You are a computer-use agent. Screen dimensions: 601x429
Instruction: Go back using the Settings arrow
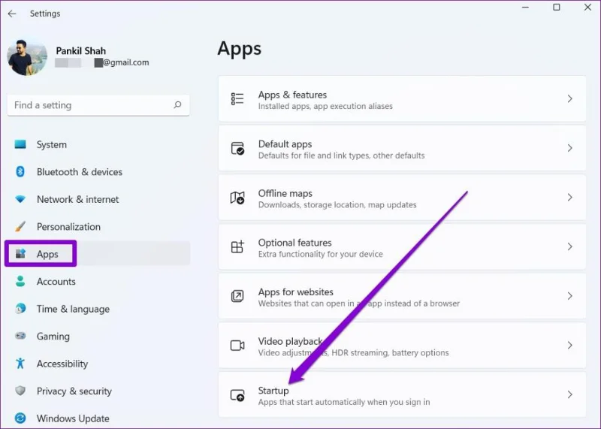12,14
